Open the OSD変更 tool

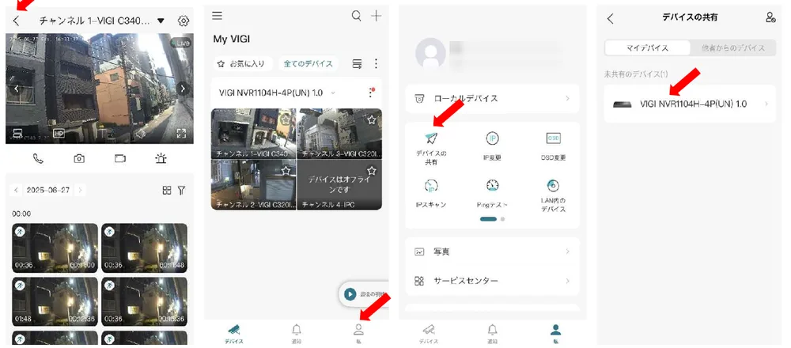(553, 146)
